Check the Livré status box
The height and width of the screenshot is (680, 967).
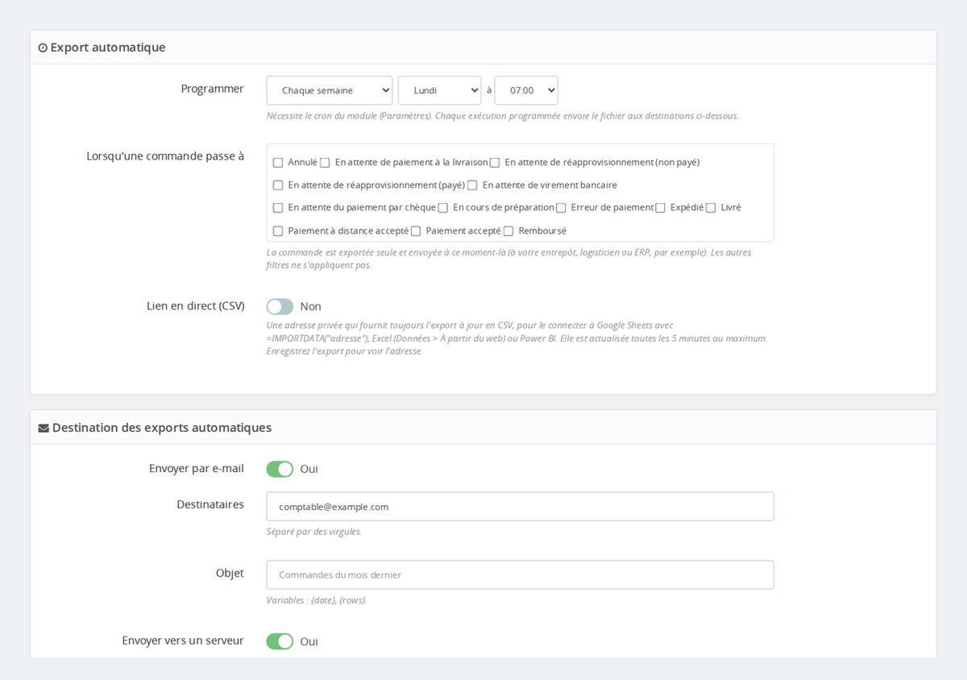click(x=711, y=208)
